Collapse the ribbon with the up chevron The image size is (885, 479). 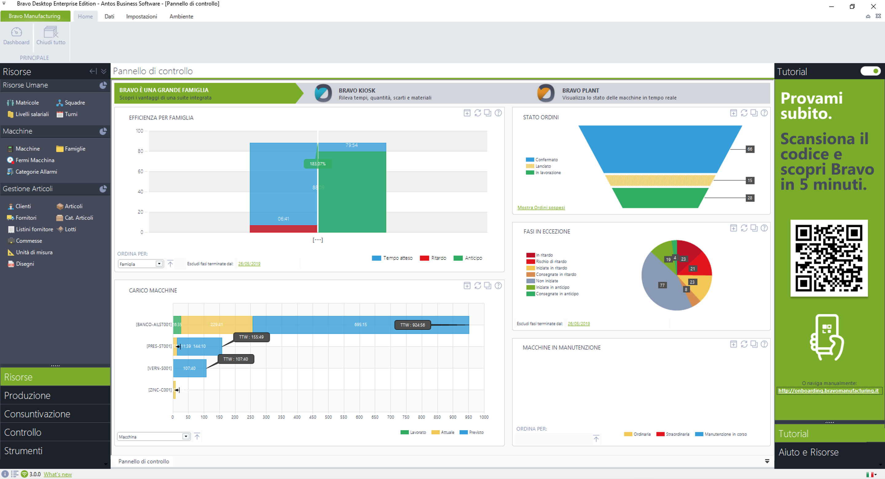pos(868,16)
